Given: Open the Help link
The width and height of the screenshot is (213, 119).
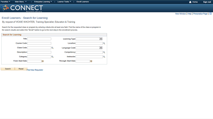Looking at the screenshot, I should [189, 14].
